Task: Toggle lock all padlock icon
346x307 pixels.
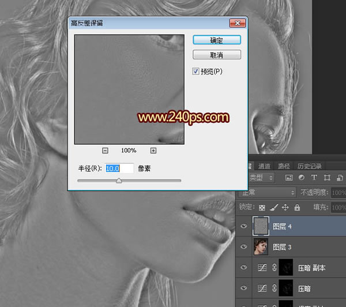Action: tap(297, 207)
